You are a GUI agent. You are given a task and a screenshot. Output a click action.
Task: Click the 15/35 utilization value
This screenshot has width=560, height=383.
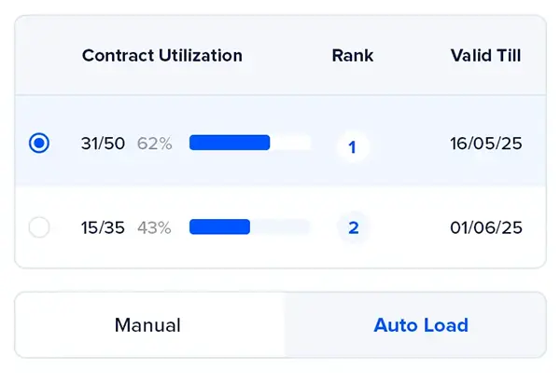click(102, 227)
